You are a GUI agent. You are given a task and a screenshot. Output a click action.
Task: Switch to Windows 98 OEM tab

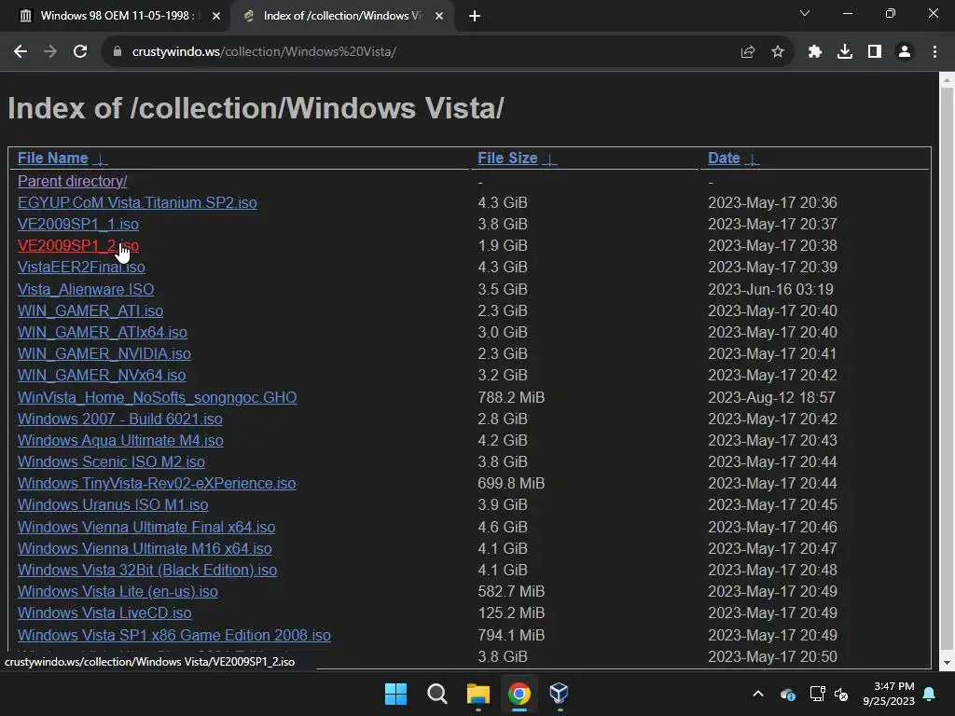click(x=116, y=16)
